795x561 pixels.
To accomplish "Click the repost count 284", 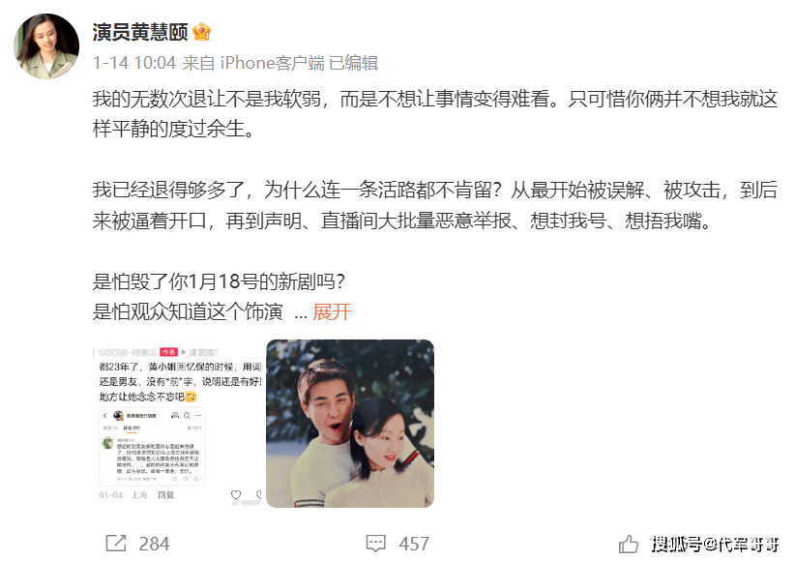I will (154, 544).
